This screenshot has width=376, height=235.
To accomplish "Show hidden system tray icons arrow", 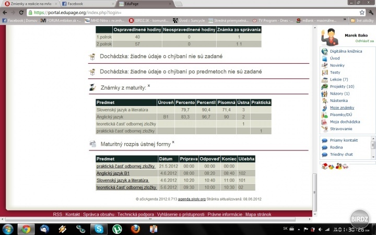I will pos(299,229).
